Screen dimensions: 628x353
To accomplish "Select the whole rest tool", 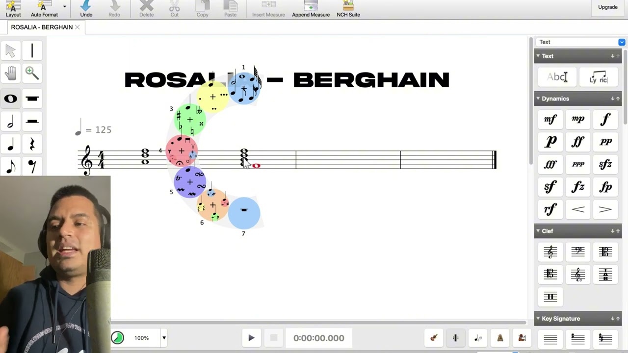I will click(x=32, y=99).
